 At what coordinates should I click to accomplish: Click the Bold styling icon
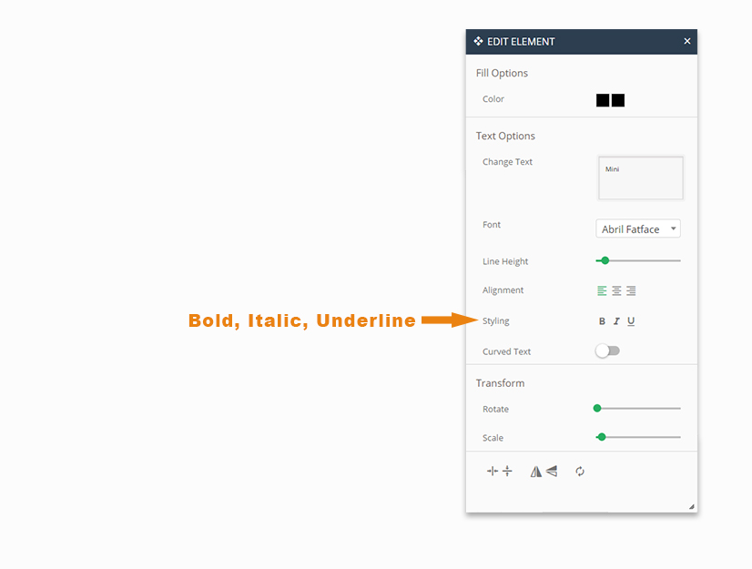point(602,321)
